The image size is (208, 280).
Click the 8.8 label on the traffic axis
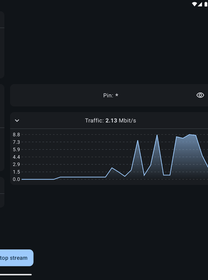coord(17,134)
